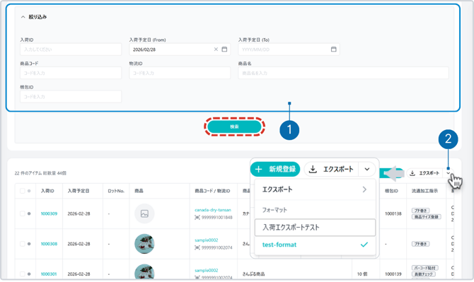Image resolution: width=474 pixels, height=282 pixels.
Task: Click download icon on small エクスポート button
Action: [x=412, y=173]
